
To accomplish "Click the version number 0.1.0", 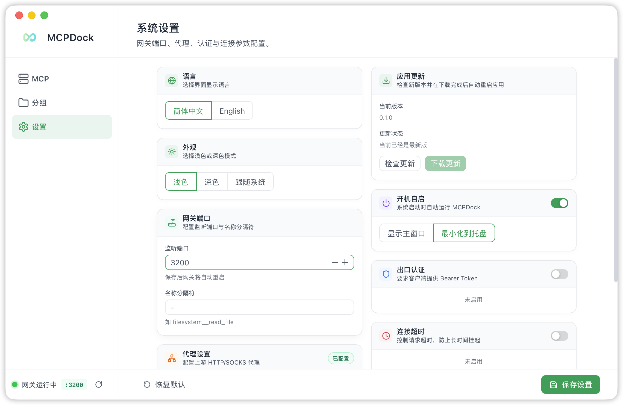I will (386, 118).
